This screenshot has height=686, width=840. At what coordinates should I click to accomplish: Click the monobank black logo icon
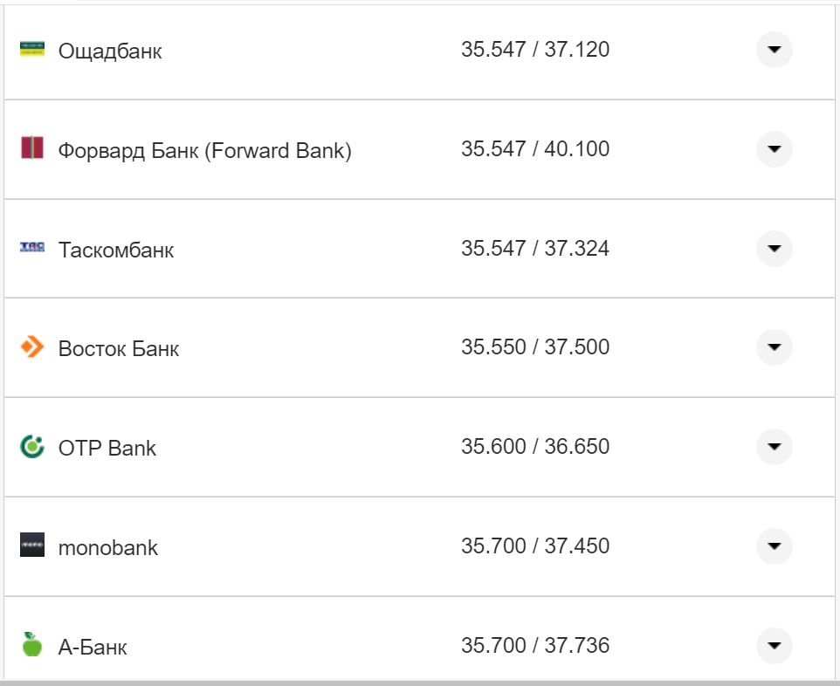pyautogui.click(x=32, y=545)
